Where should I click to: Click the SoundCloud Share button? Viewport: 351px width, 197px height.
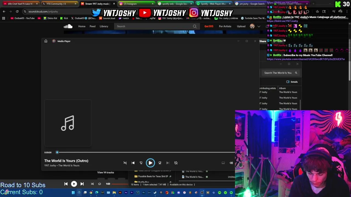tap(263, 41)
